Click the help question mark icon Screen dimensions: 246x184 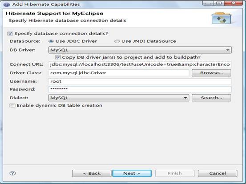tap(12, 173)
